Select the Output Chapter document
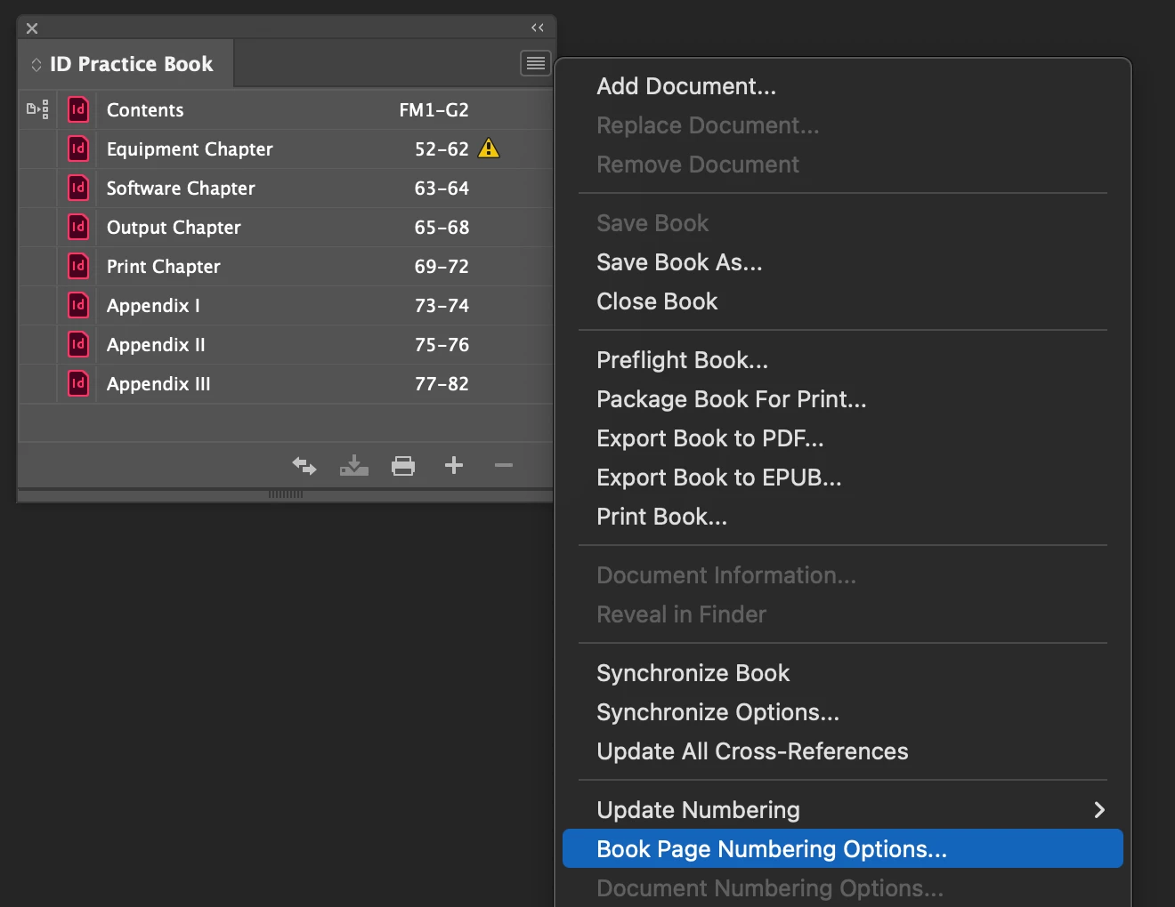1175x907 pixels. (286, 228)
